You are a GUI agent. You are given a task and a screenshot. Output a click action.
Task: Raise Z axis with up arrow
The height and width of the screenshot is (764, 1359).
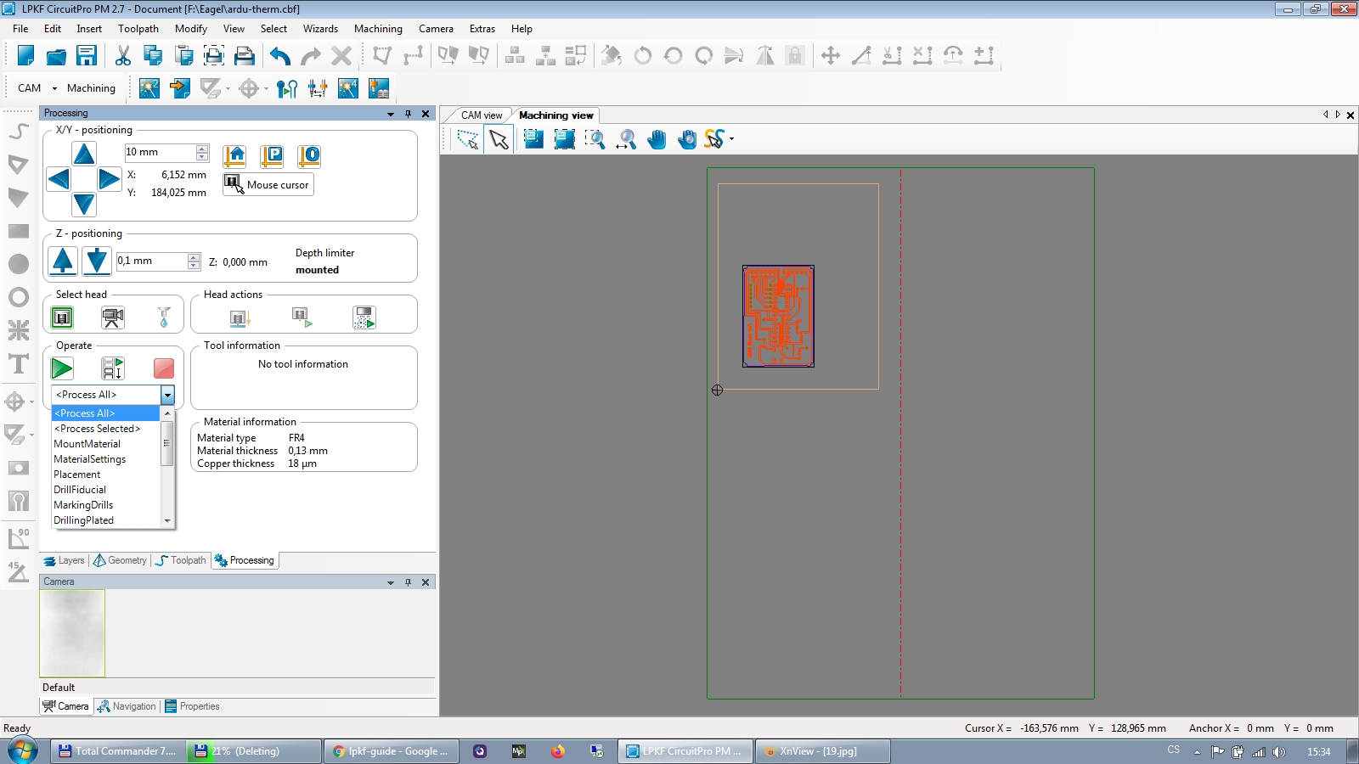(x=63, y=261)
